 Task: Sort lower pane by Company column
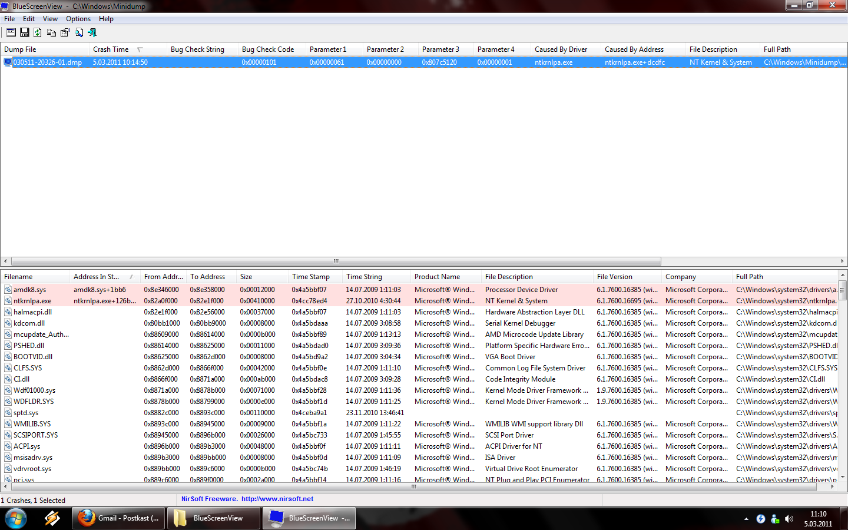click(x=697, y=277)
